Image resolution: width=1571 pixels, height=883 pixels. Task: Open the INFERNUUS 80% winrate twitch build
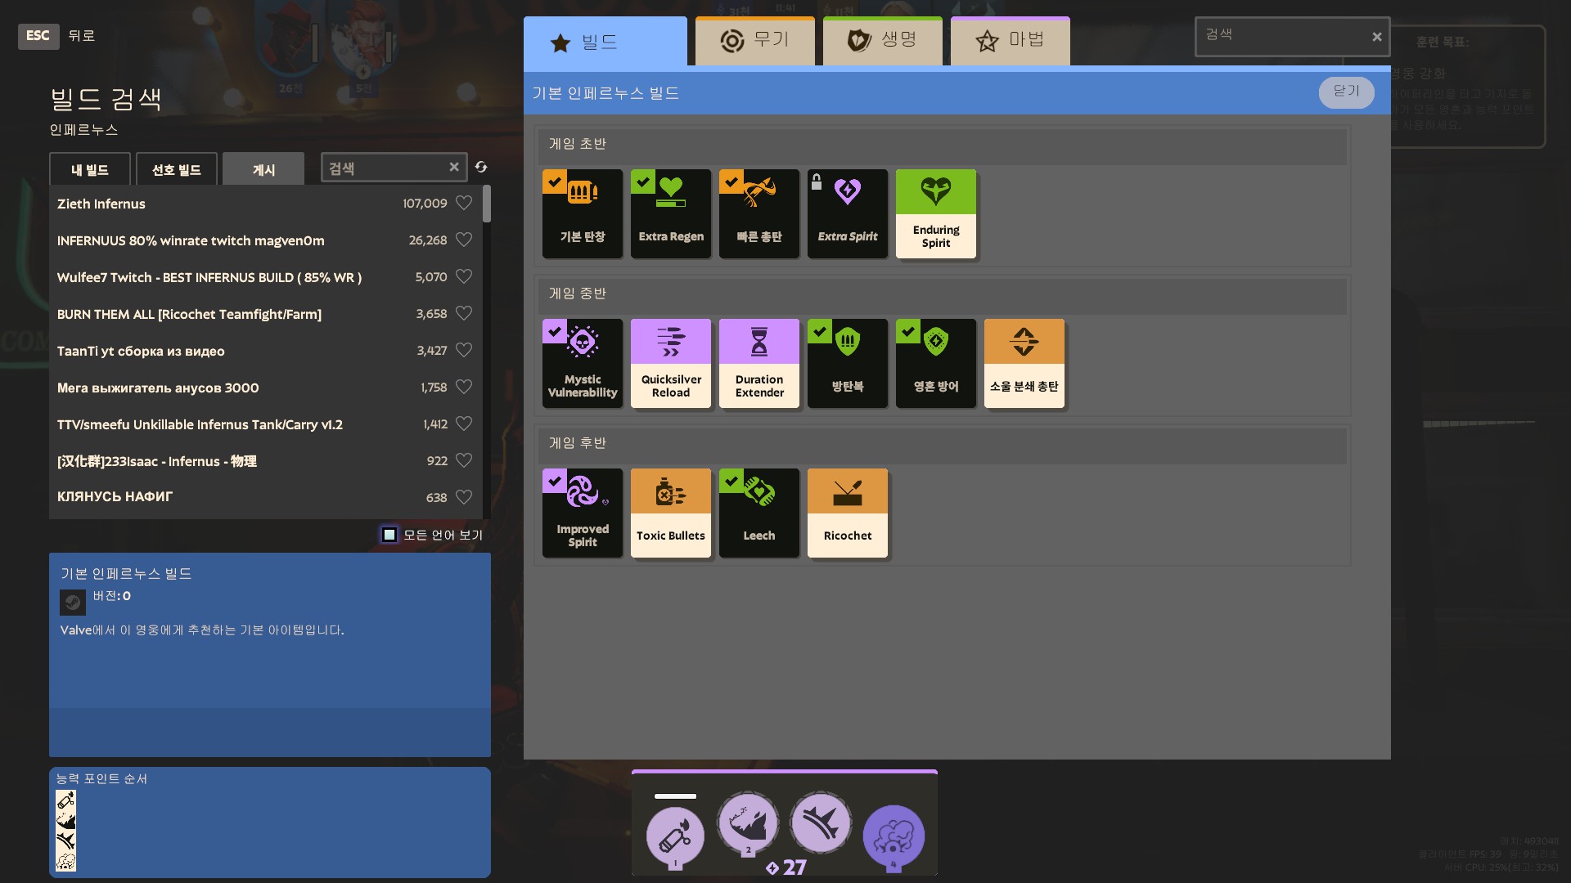(x=266, y=240)
